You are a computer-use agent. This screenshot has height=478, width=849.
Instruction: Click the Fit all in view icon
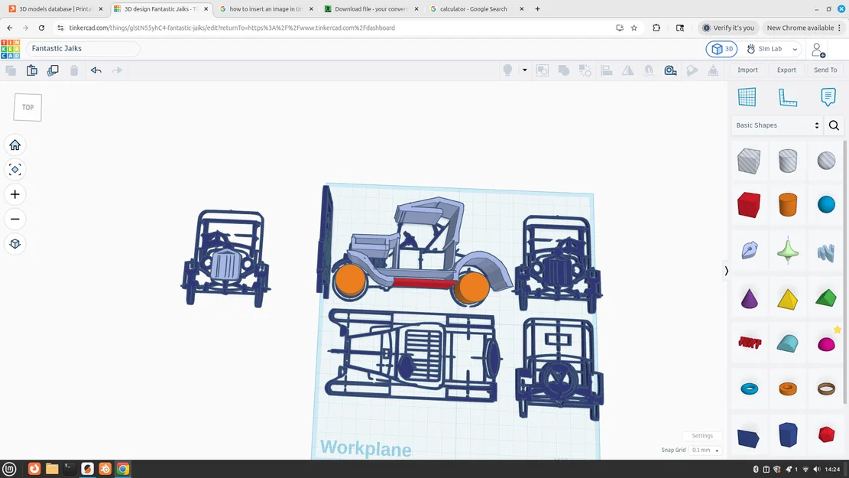pos(15,170)
